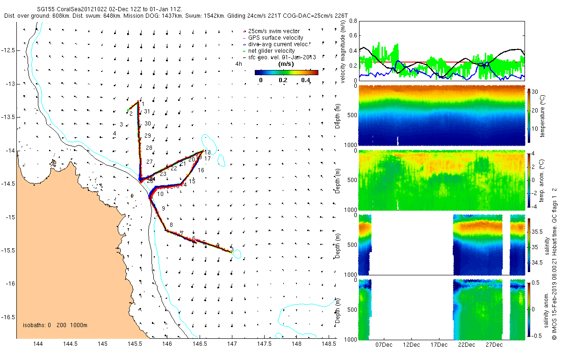561x350 pixels.
Task: Click the 27Dec date tick label
Action: pos(494,344)
